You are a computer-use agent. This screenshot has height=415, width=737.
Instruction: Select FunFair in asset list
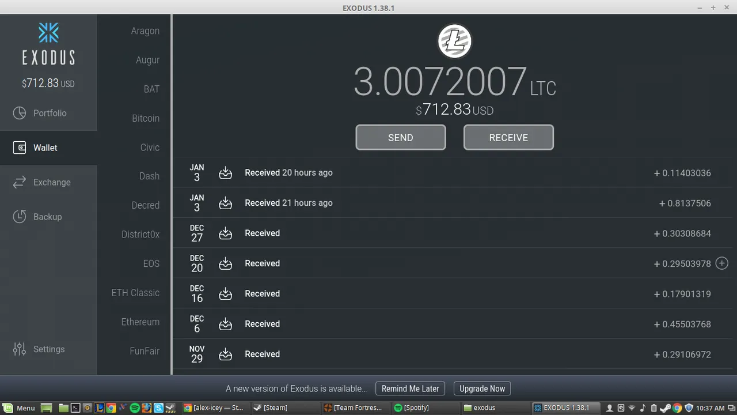pyautogui.click(x=145, y=351)
